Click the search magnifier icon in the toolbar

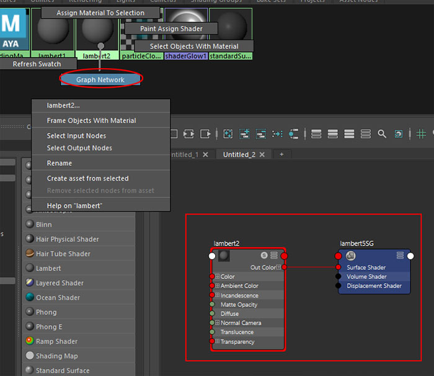point(382,134)
